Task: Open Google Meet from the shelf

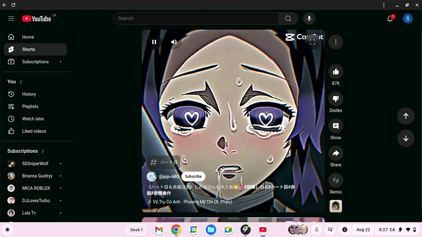Action: 228,230
